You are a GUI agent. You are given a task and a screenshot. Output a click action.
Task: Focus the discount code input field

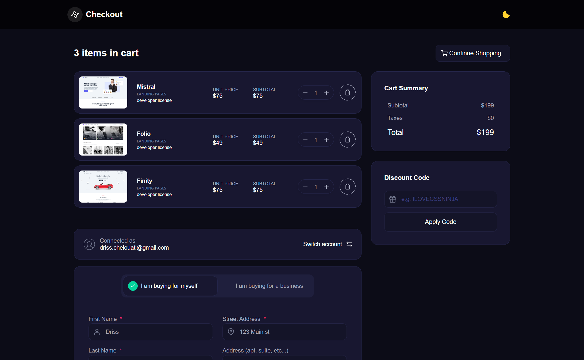[x=440, y=199]
